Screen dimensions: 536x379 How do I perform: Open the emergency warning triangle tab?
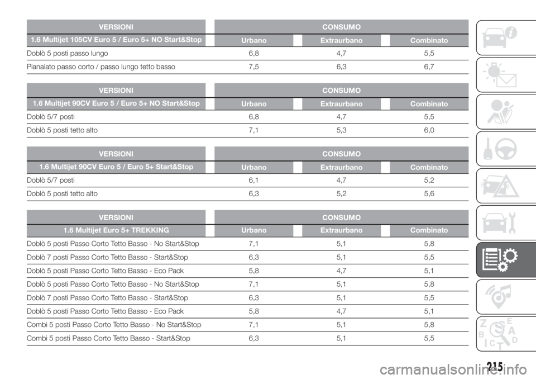click(506, 186)
